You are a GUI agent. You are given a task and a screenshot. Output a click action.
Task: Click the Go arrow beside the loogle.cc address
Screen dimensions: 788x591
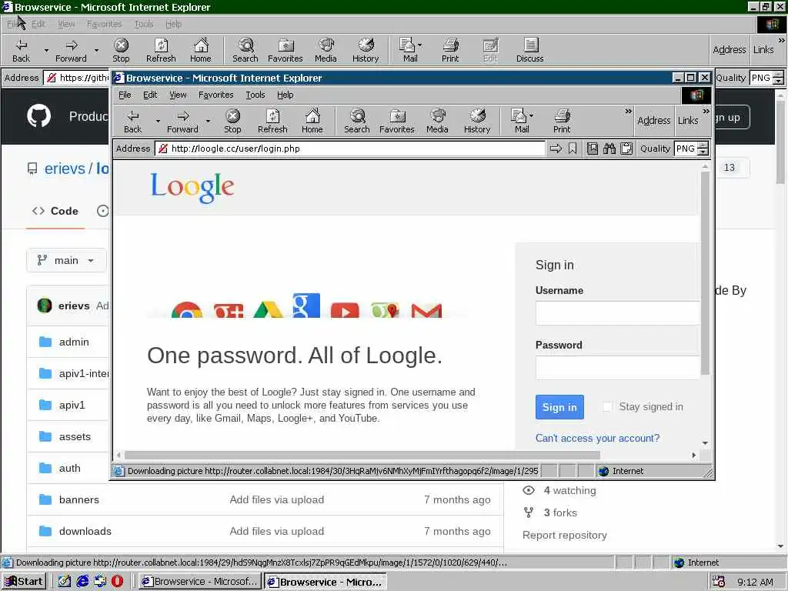pyautogui.click(x=556, y=149)
